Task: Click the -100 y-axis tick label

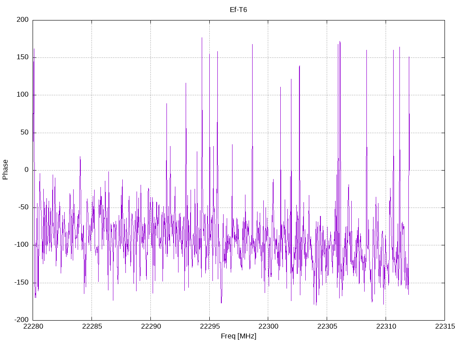Action: click(21, 245)
